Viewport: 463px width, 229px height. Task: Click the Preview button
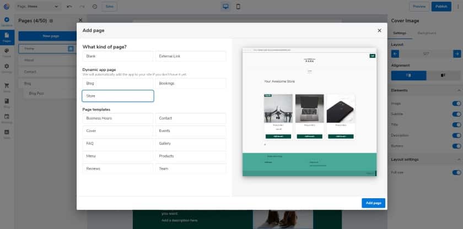tap(419, 7)
